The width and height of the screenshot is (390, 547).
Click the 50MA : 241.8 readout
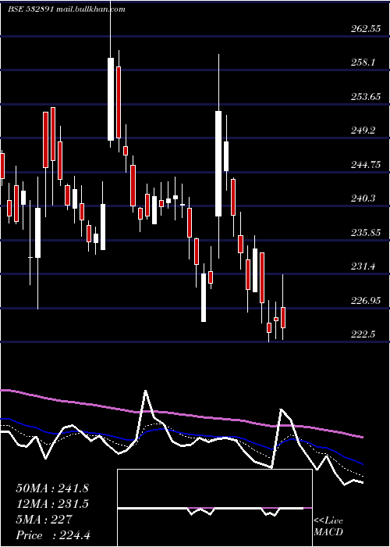coord(52,488)
